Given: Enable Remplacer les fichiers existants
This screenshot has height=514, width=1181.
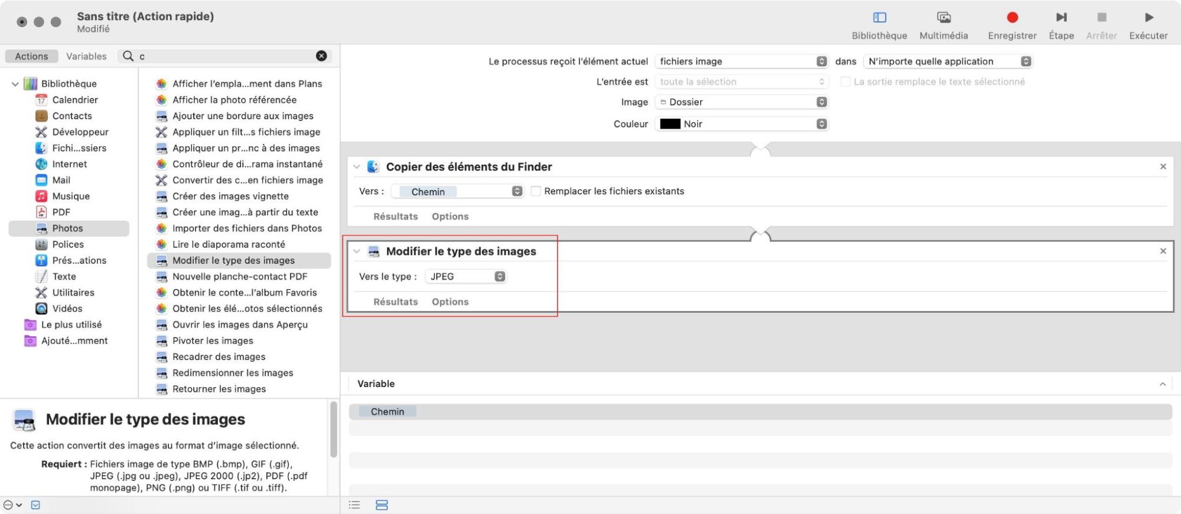Looking at the screenshot, I should tap(536, 191).
